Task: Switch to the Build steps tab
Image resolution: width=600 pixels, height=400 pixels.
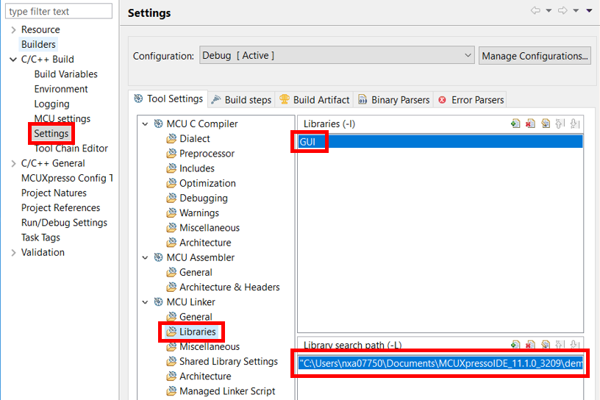Action: [240, 99]
